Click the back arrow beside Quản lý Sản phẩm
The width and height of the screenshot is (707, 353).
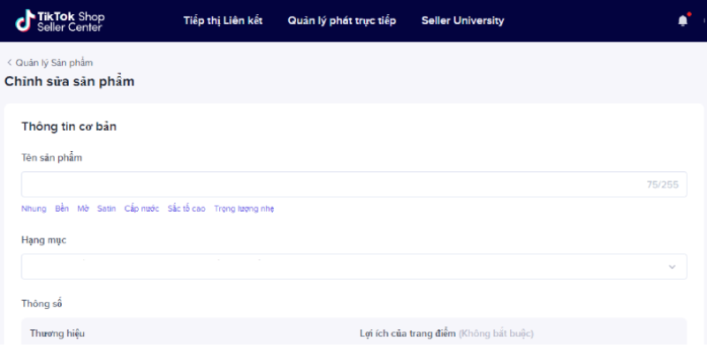pyautogui.click(x=10, y=63)
